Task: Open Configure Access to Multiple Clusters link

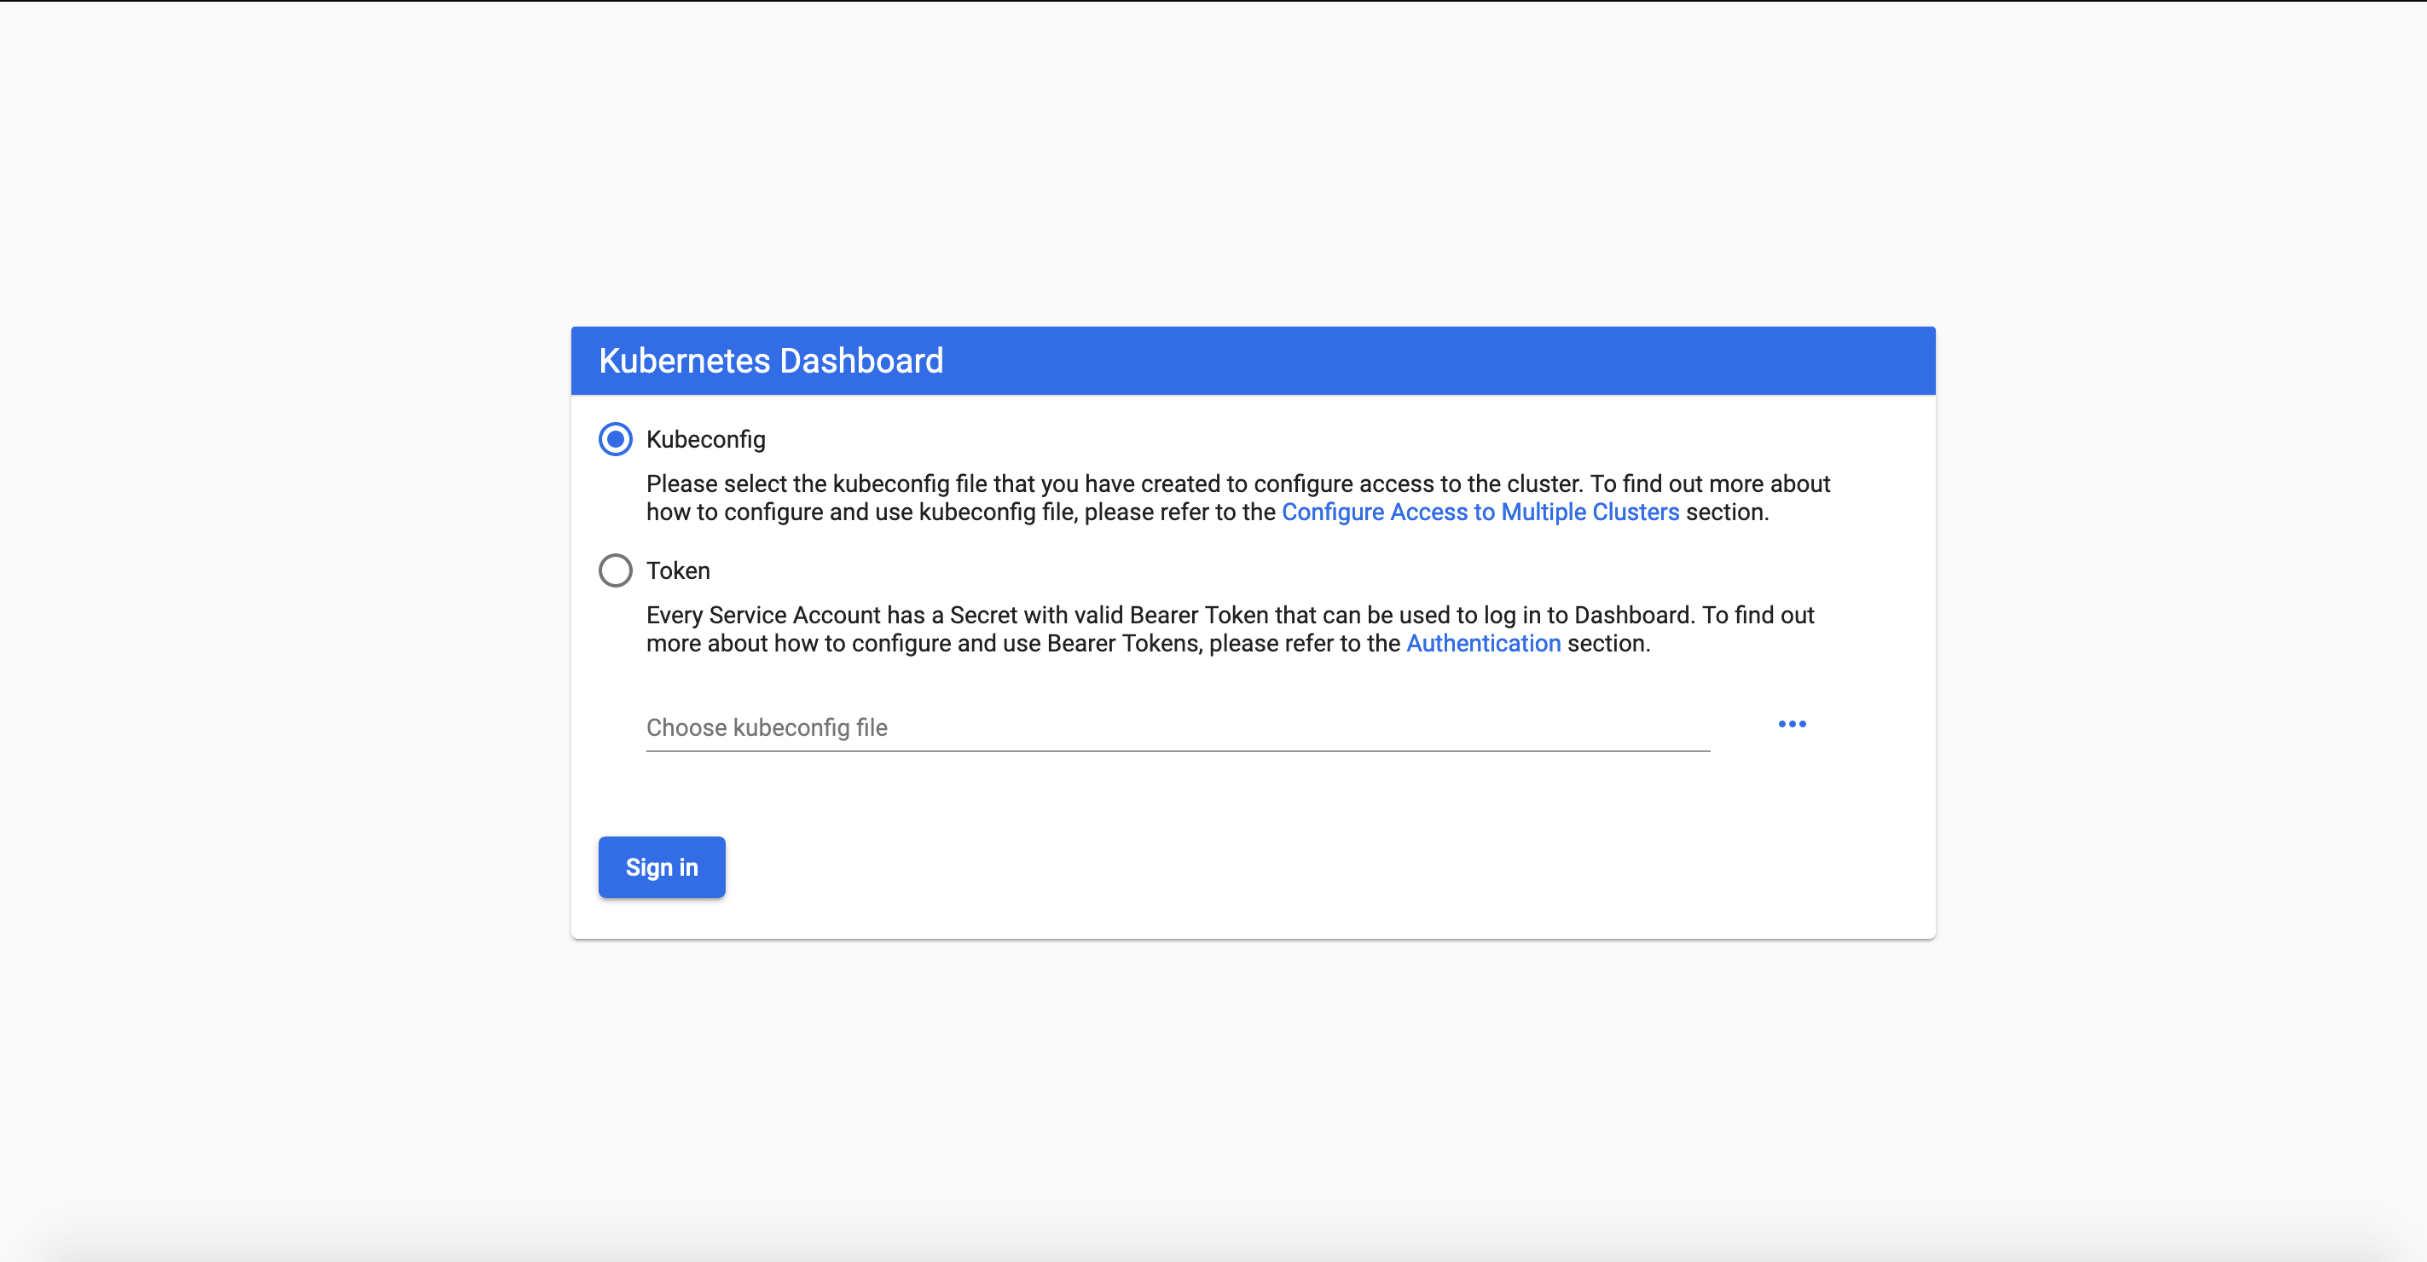Action: (x=1480, y=512)
